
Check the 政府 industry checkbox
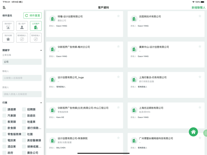click(x=4, y=153)
